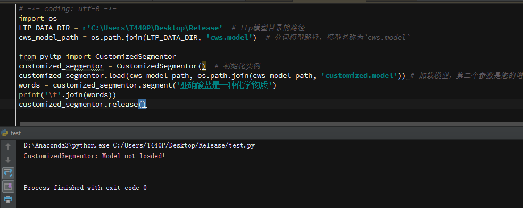
Task: Click the Print console output icon
Action: 8,199
